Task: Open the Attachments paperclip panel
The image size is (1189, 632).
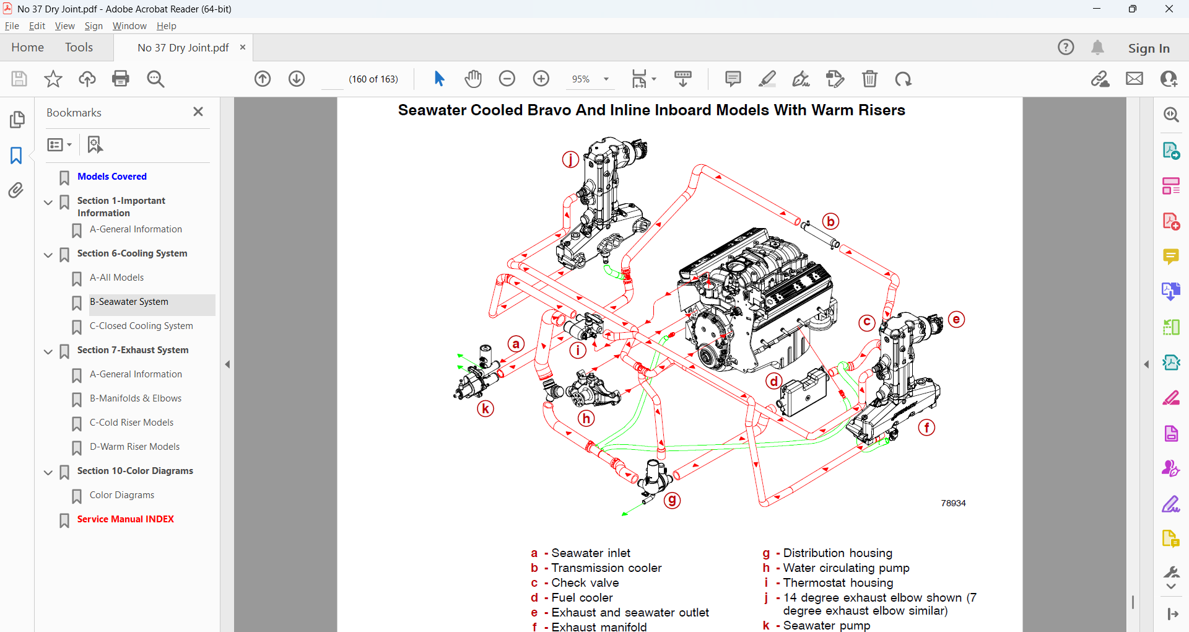Action: [x=17, y=190]
